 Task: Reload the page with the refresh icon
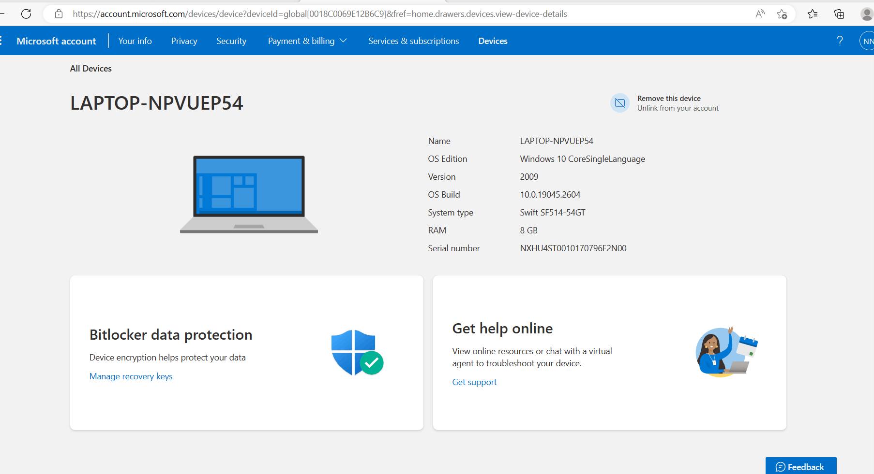(26, 14)
